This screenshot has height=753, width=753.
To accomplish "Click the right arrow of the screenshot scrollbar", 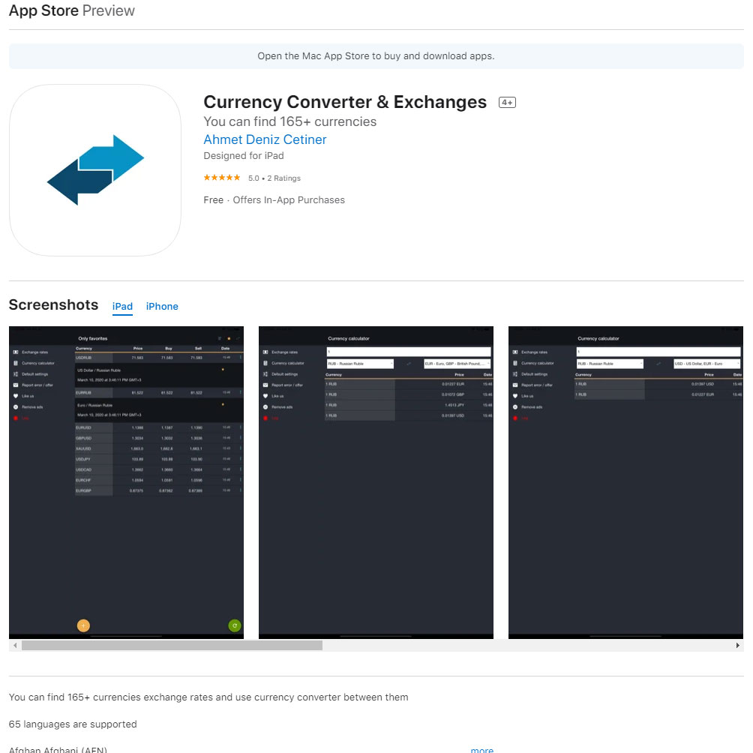I will point(738,646).
